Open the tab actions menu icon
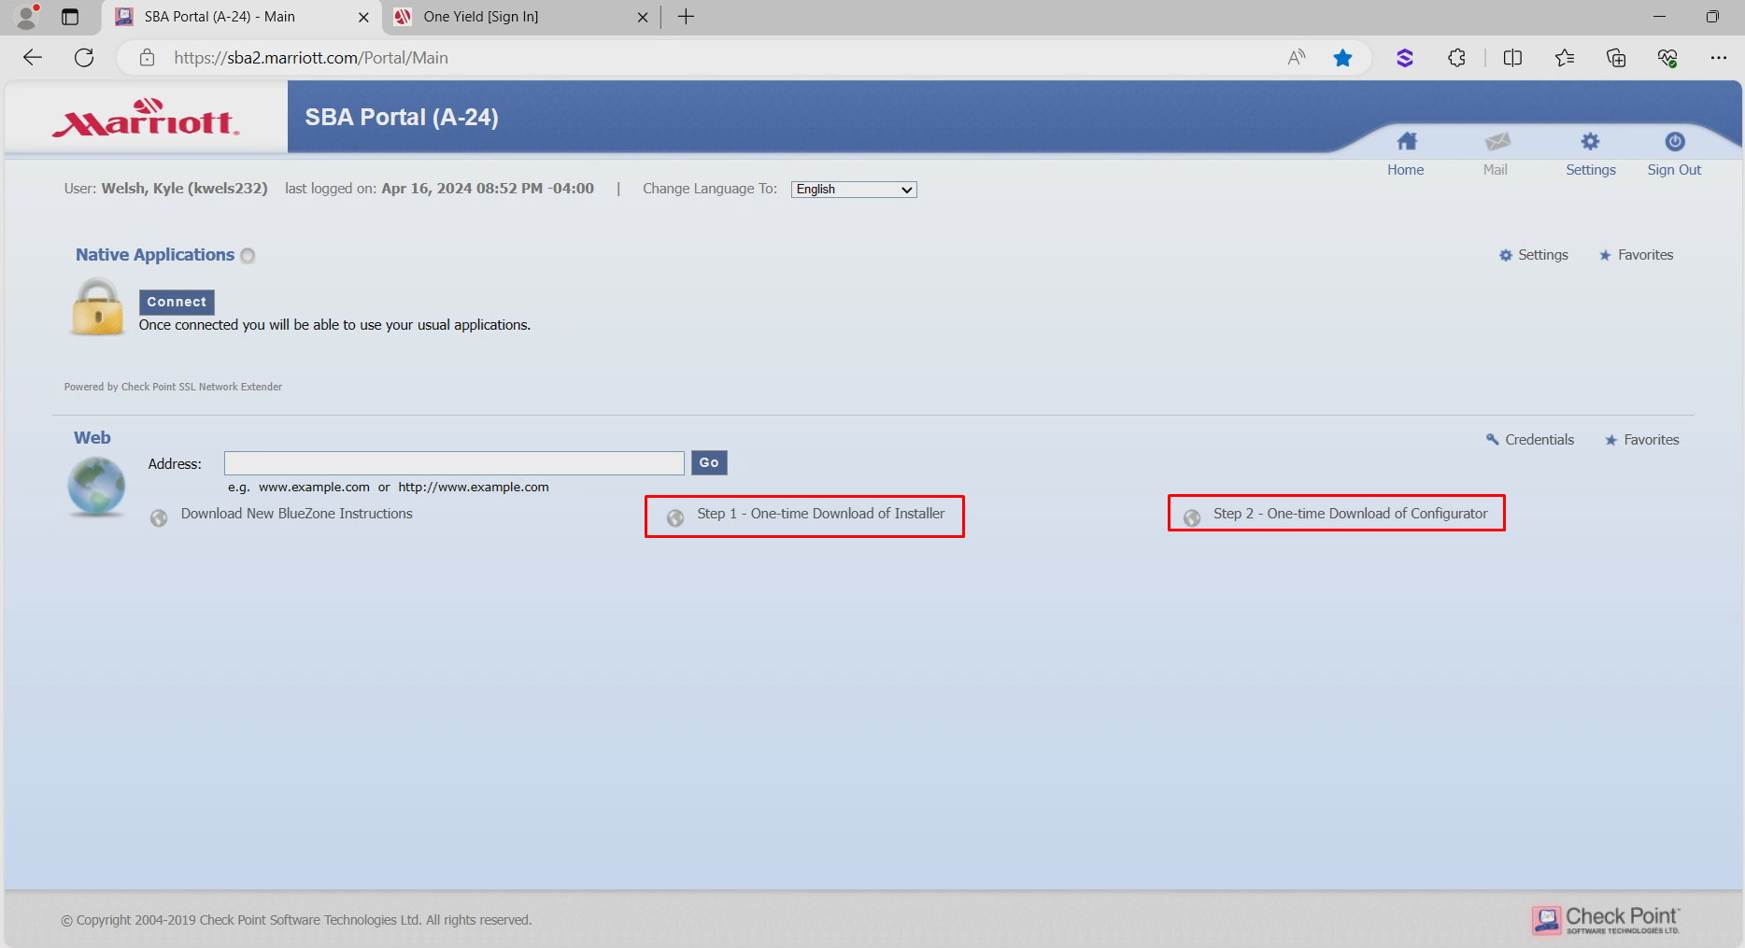The height and width of the screenshot is (948, 1745). [x=70, y=17]
